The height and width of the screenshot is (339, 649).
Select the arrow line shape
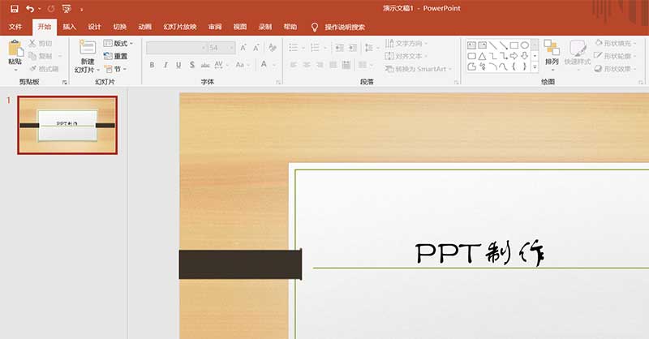click(503, 45)
